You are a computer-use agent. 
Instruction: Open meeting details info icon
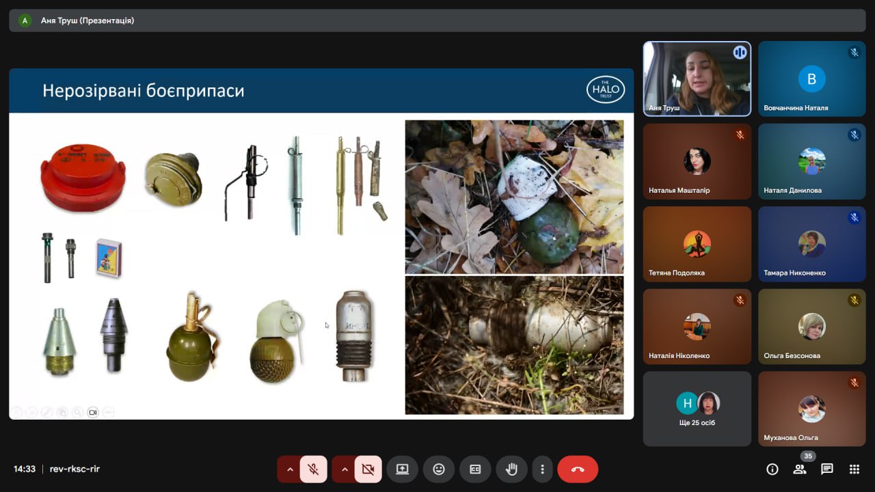[x=772, y=469]
